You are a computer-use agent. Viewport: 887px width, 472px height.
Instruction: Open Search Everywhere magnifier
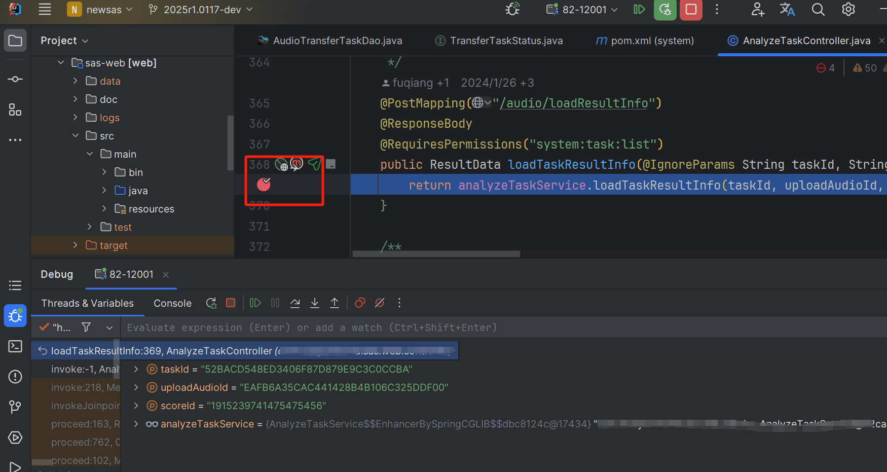[x=818, y=10]
